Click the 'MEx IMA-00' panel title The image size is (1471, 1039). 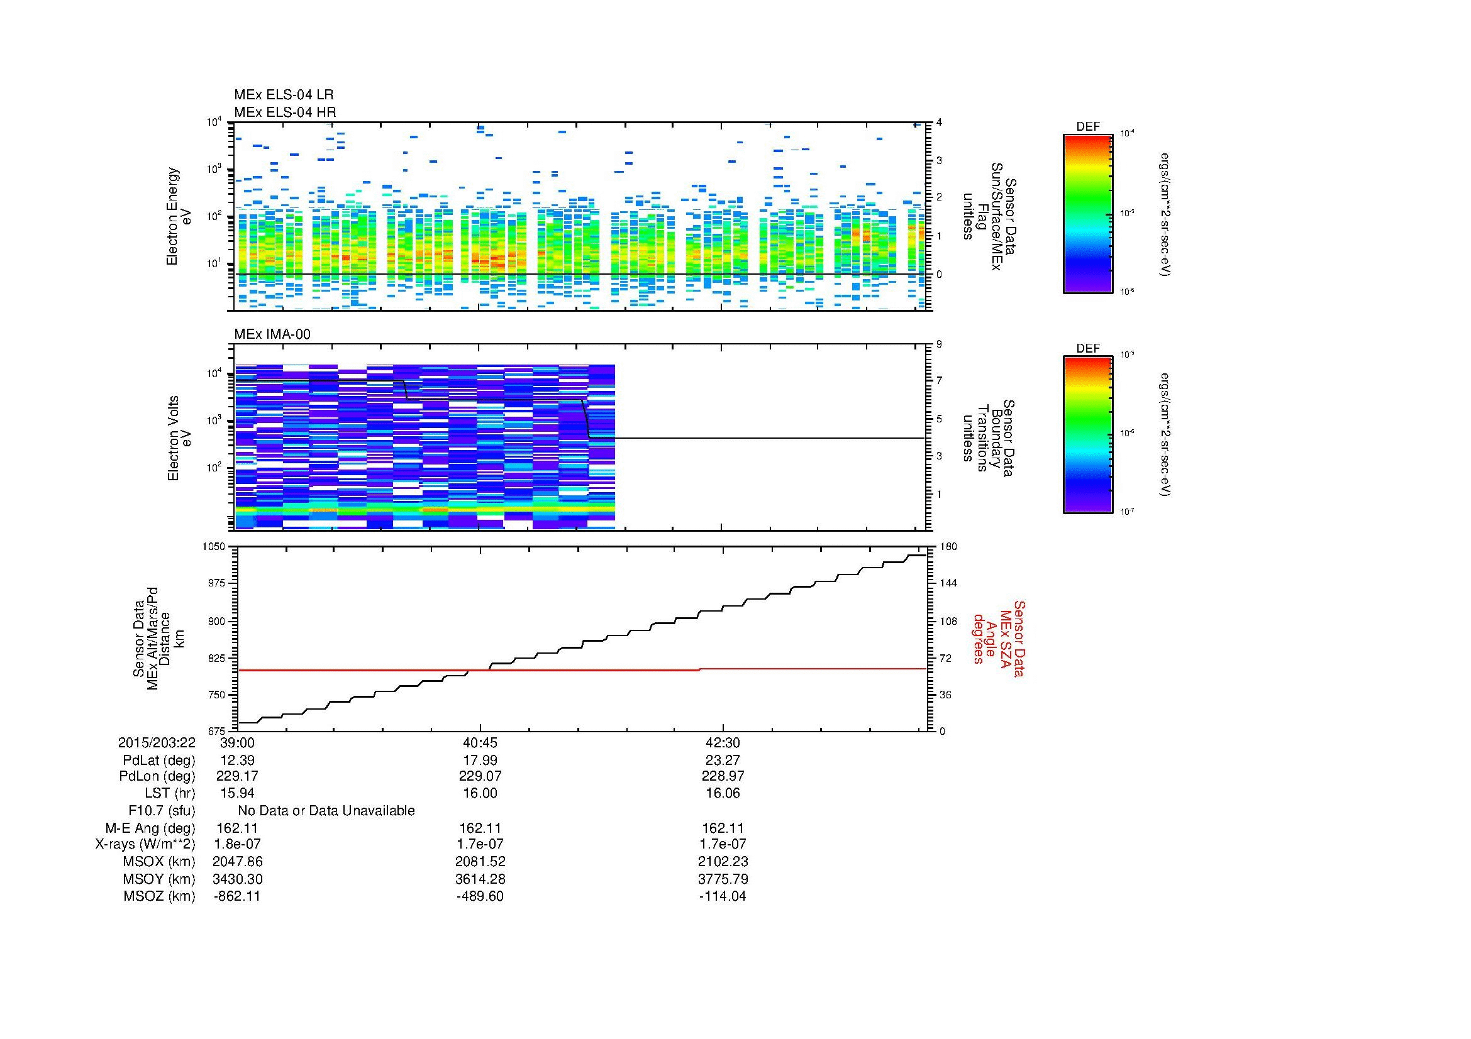pos(272,334)
